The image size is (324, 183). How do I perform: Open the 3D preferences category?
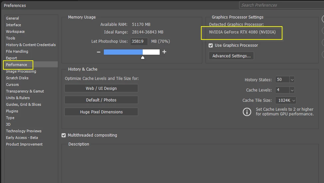(8, 124)
